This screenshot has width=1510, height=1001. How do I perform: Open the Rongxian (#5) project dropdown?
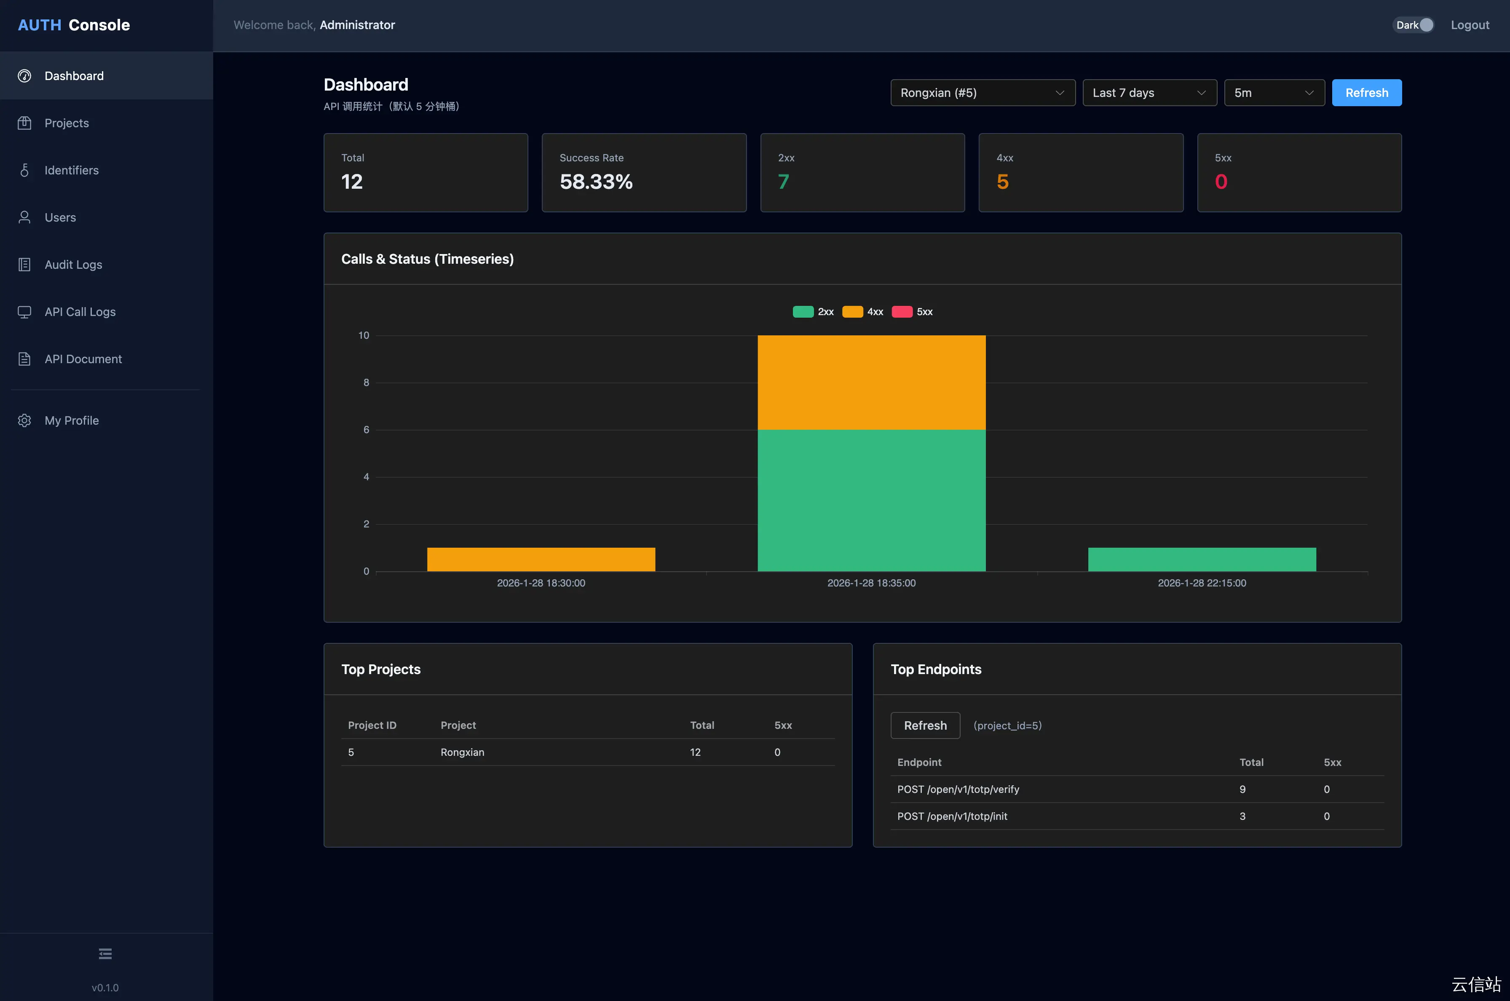pos(982,93)
